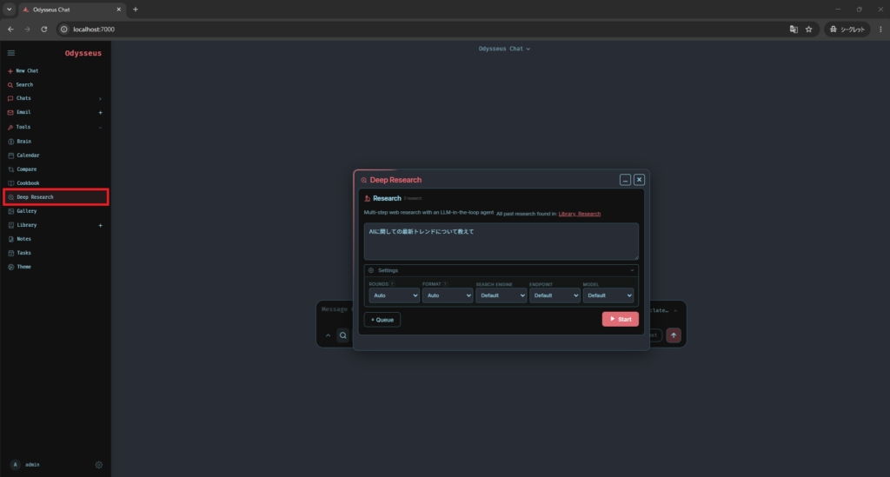Open the browser tab search dropdown

coord(9,9)
